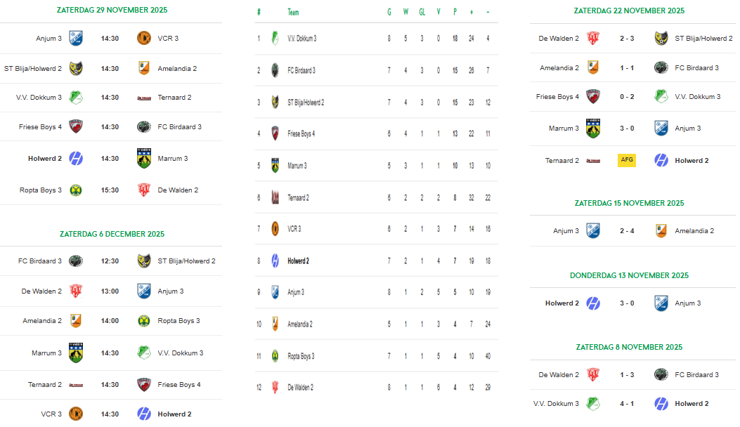Select Friese Boys 4 crest in standings table

pos(275,133)
